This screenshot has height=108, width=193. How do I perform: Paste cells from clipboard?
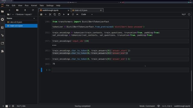pos(59,14)
